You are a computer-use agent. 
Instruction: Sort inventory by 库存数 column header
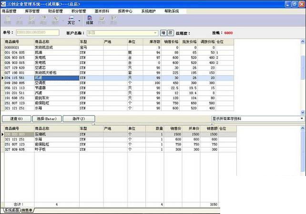(x=152, y=42)
